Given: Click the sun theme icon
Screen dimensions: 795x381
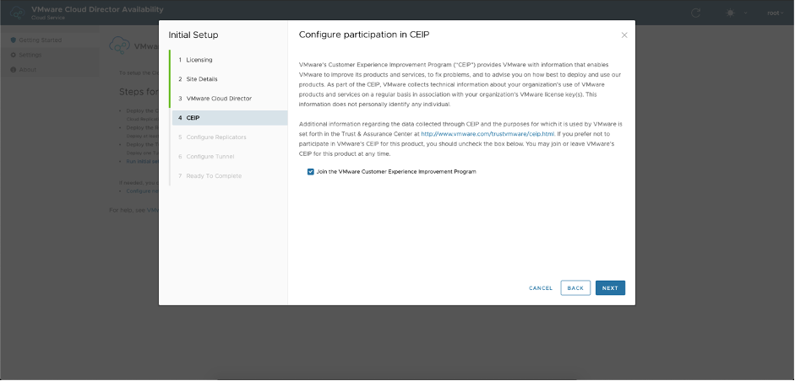Looking at the screenshot, I should [x=730, y=13].
